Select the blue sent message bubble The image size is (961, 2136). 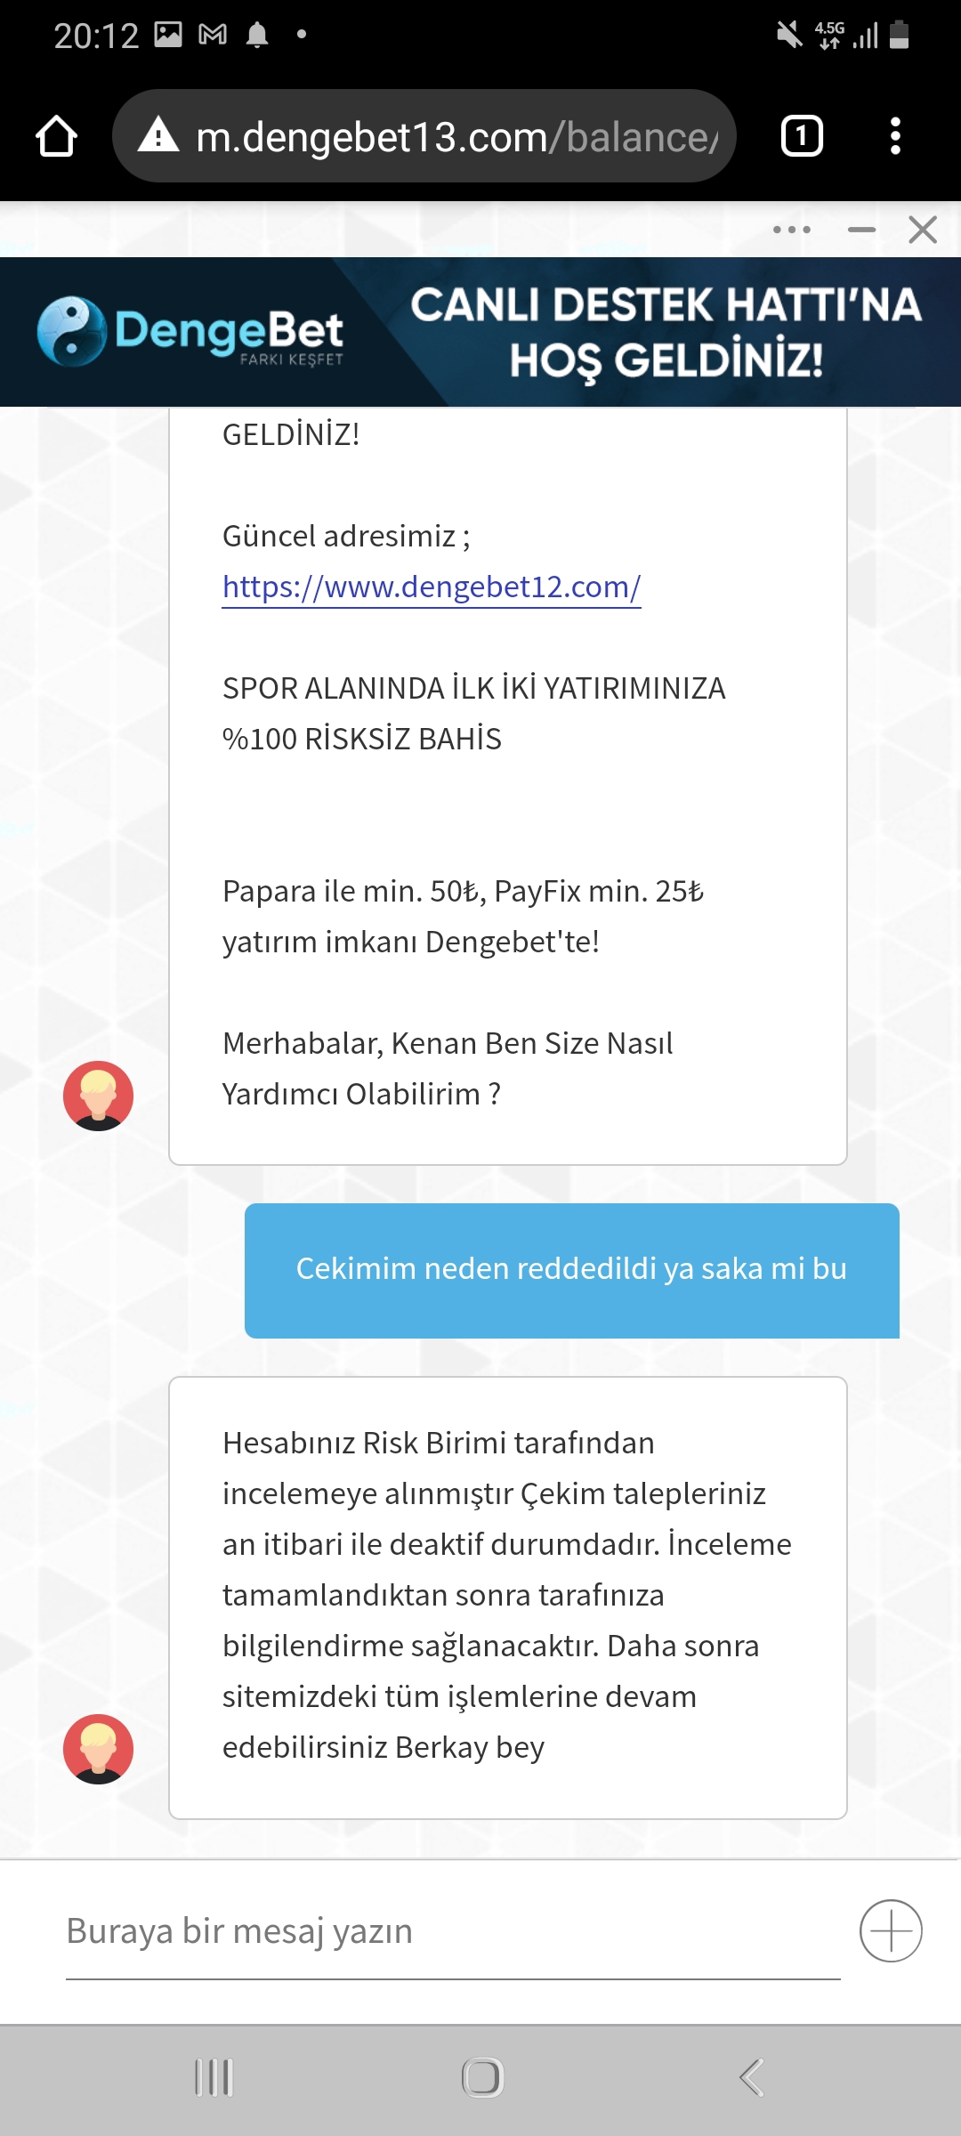572,1270
